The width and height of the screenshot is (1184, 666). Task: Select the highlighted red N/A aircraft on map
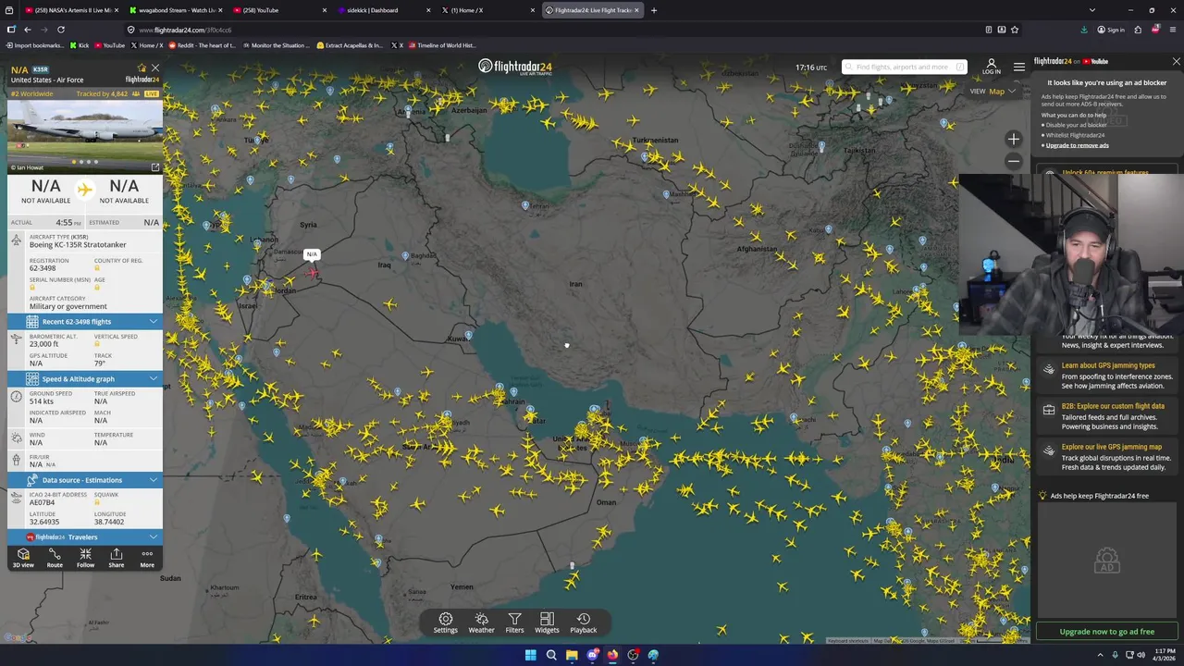pos(313,272)
